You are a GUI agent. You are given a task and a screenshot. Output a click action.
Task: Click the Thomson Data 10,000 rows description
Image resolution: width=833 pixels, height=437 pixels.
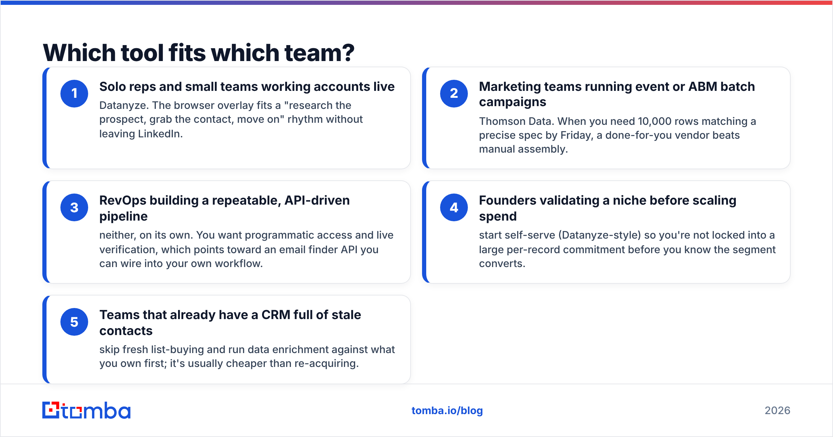(x=617, y=135)
